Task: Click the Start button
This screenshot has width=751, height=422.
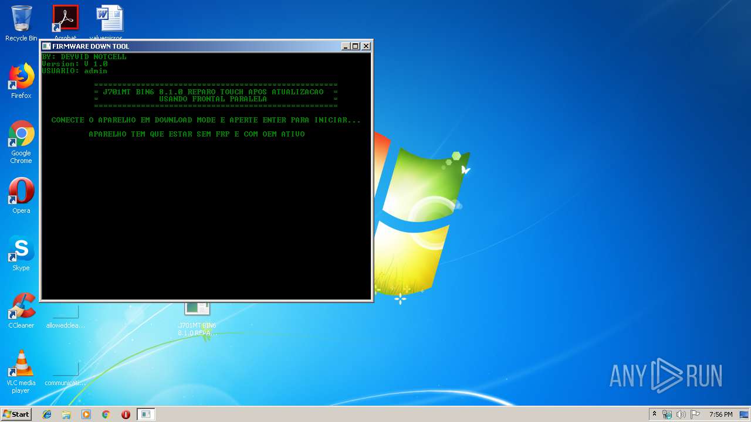Action: [16, 414]
